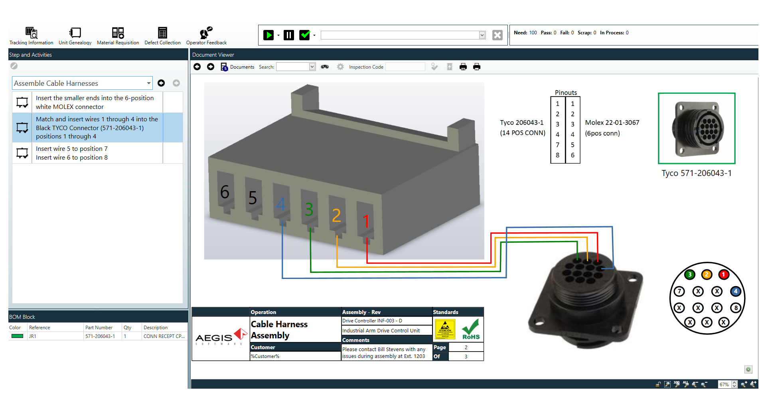This screenshot has height=415, width=766.
Task: Click the green checkmark complete button
Action: click(305, 35)
